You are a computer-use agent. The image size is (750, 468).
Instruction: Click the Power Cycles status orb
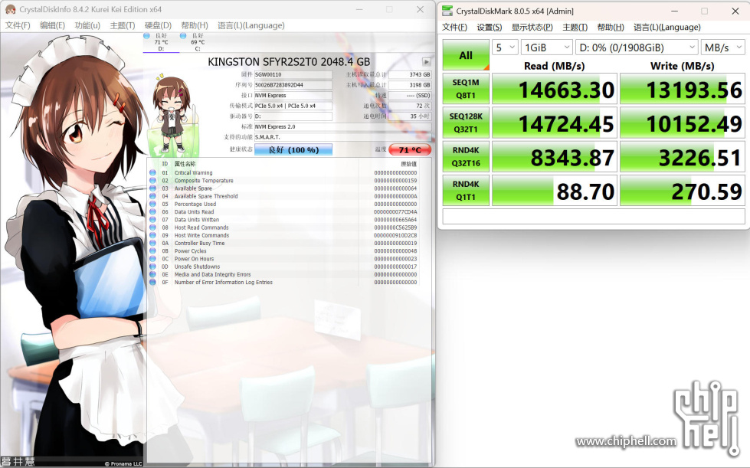(x=152, y=251)
